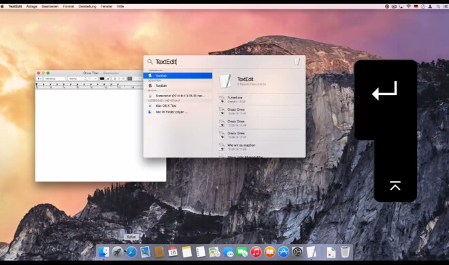Viewport: 449px width, 265px height.
Task: Click the Apple menu logo
Action: [x=2, y=6]
